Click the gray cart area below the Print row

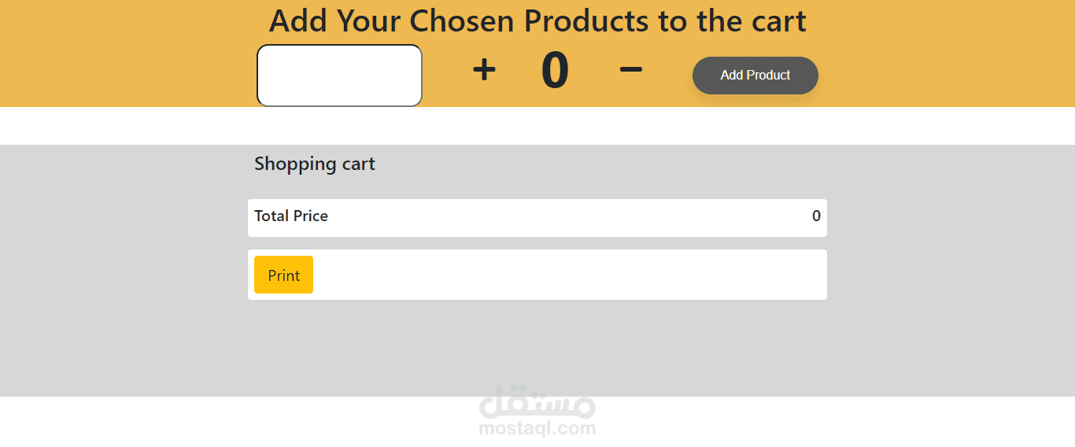(x=537, y=350)
